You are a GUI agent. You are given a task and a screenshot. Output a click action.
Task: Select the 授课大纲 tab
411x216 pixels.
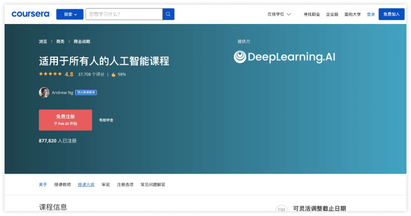click(x=86, y=184)
